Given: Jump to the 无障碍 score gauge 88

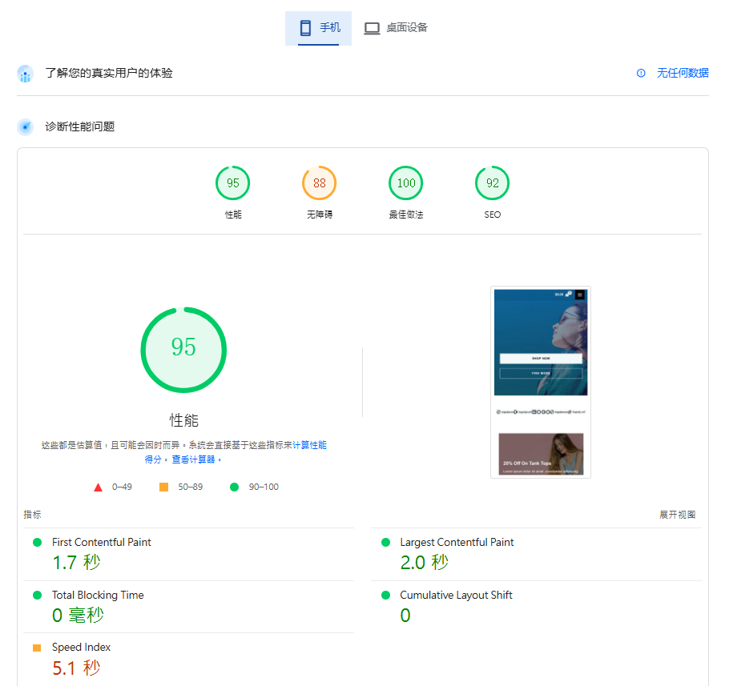Looking at the screenshot, I should coord(319,183).
